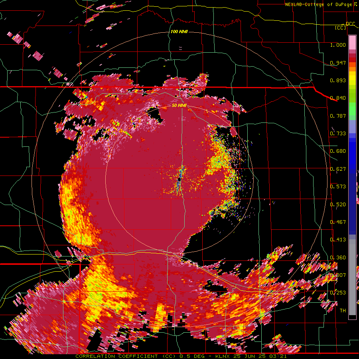Click the 0.627 scale value
Image resolution: width=359 pixels, height=359 pixels.
(x=338, y=169)
